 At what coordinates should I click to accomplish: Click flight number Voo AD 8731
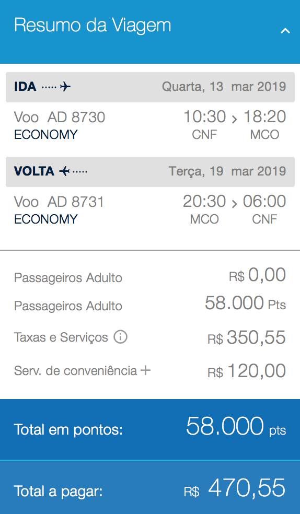(x=59, y=202)
